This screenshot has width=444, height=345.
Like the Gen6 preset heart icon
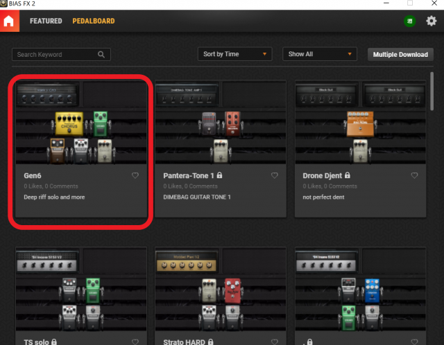click(135, 175)
